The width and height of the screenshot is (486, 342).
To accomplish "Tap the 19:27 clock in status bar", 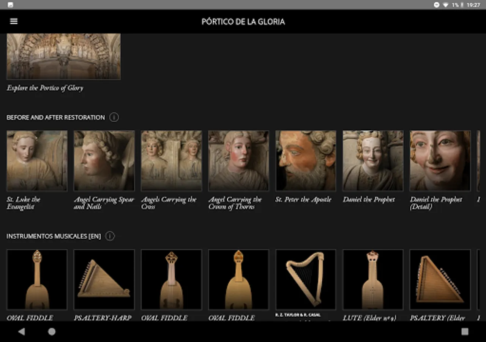I will (473, 5).
